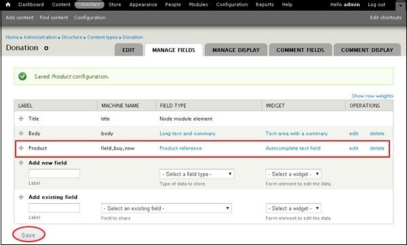The height and width of the screenshot is (245, 407).
Task: Toggle the shortcut drawer arrow at top-right
Action: click(x=400, y=5)
